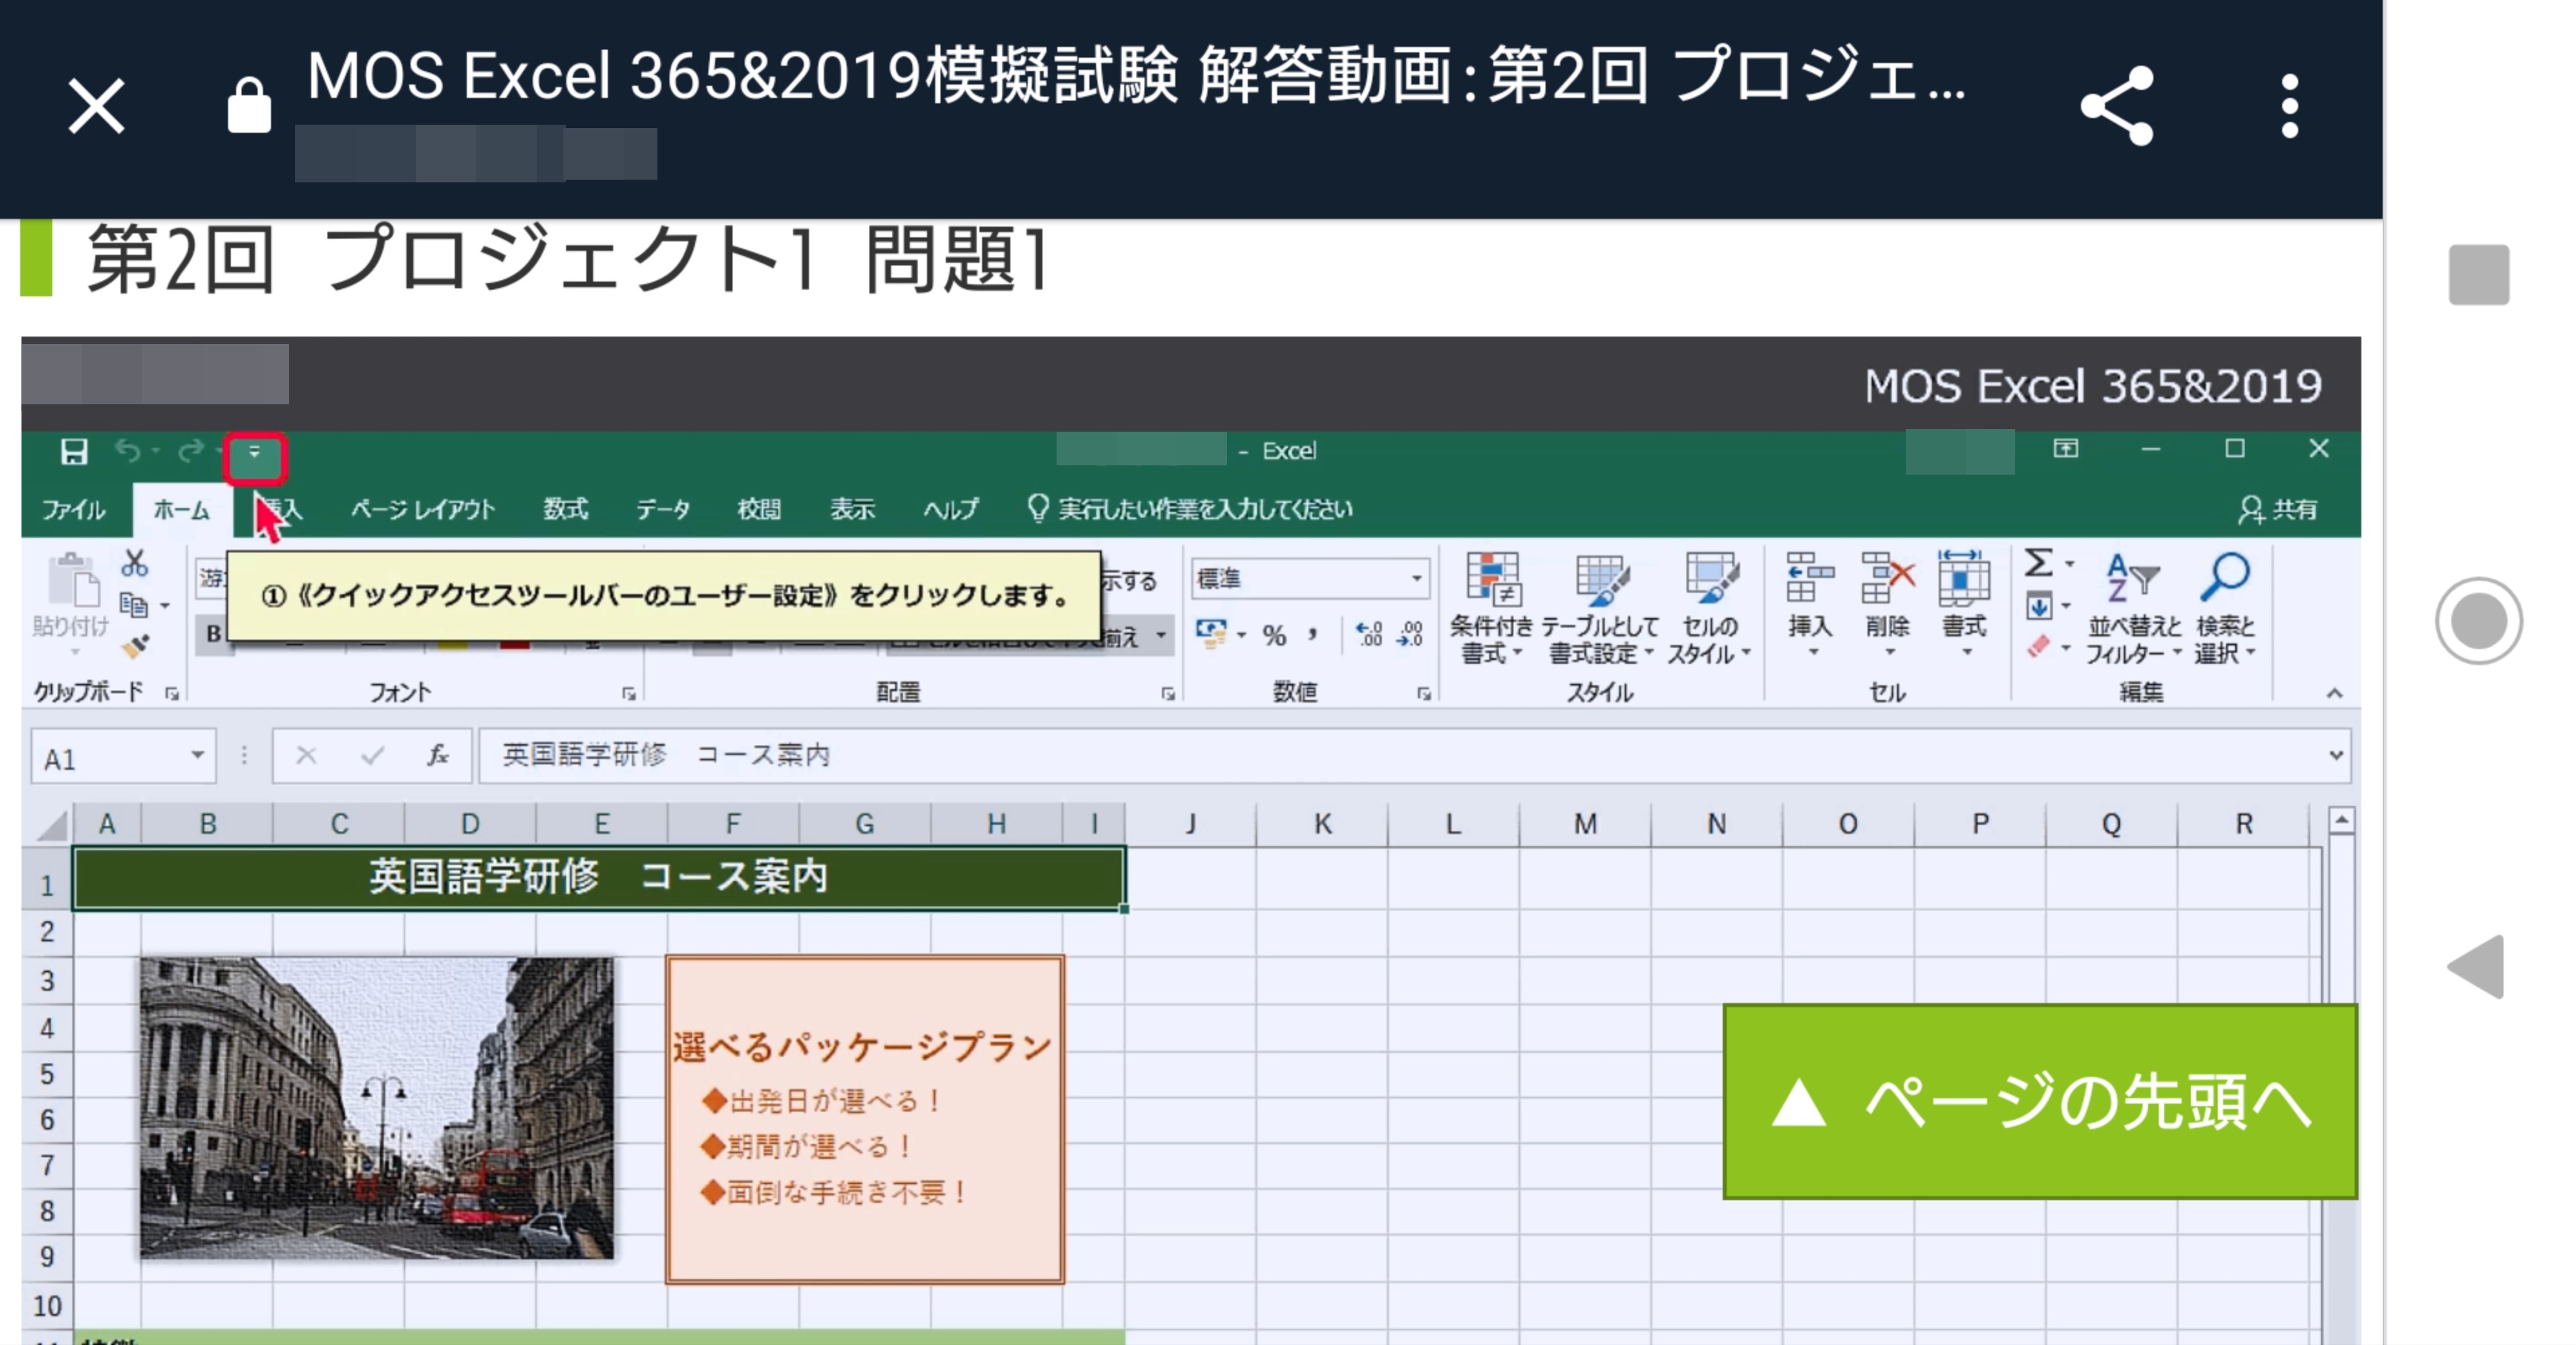Image resolution: width=2576 pixels, height=1345 pixels.
Task: Tap the Android back triangle button
Action: click(2477, 966)
